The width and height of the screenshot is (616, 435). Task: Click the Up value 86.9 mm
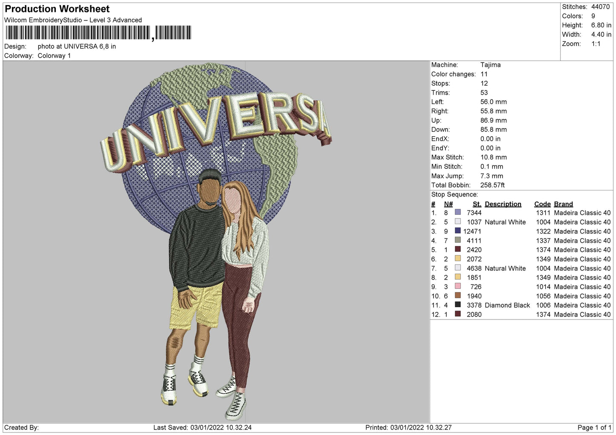click(494, 121)
